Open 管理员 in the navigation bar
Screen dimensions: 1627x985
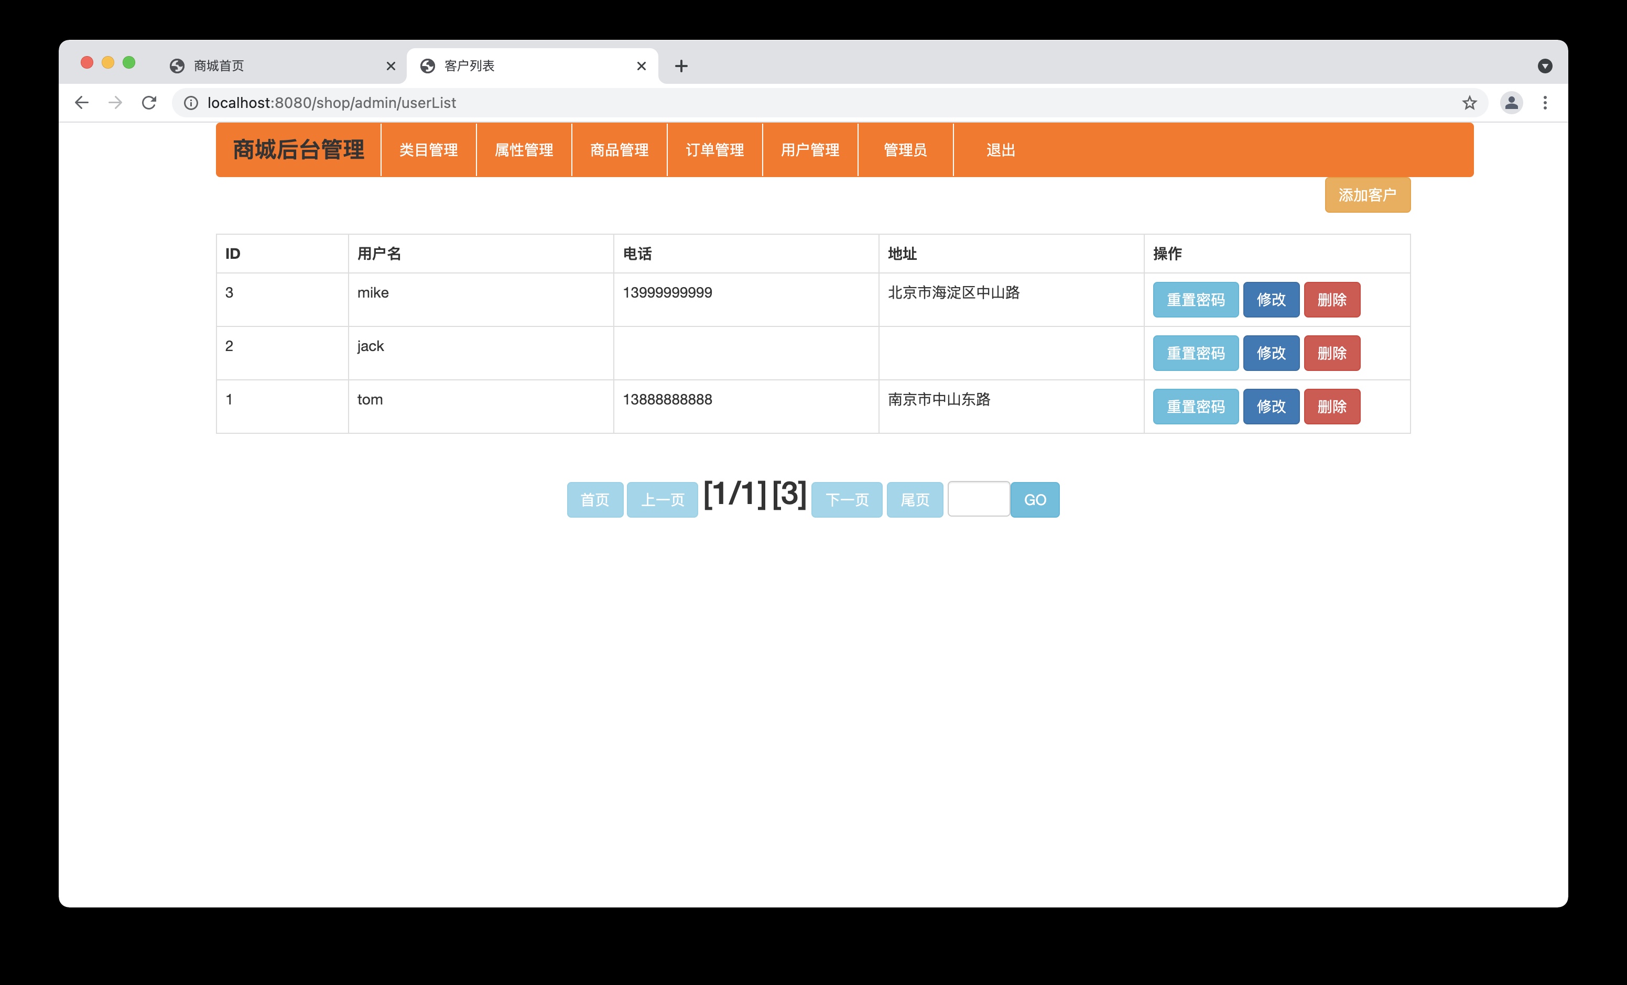click(905, 150)
